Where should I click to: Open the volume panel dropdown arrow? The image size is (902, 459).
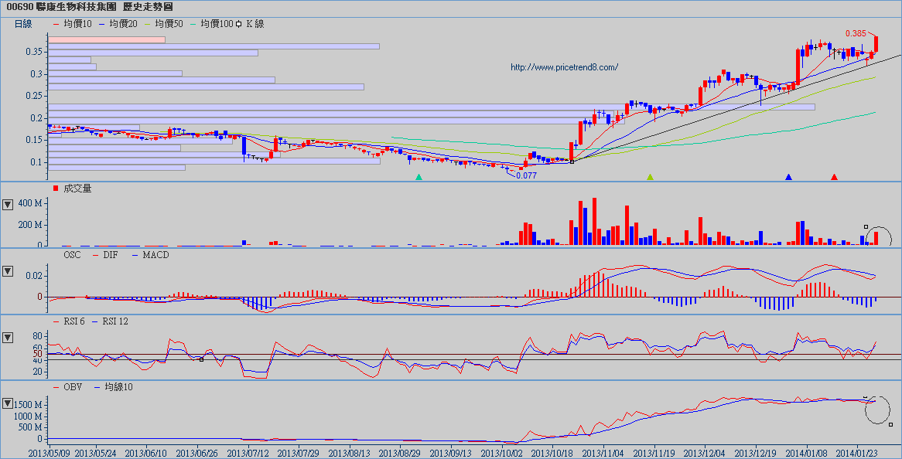point(8,205)
